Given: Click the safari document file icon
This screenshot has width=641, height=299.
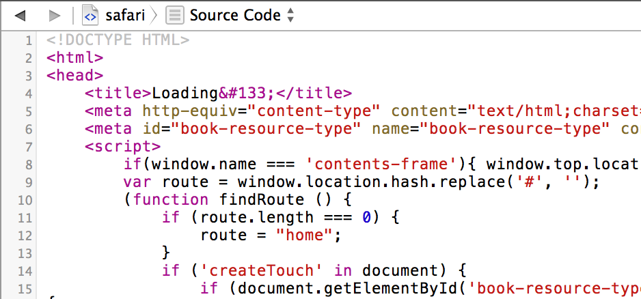Looking at the screenshot, I should click(x=90, y=15).
